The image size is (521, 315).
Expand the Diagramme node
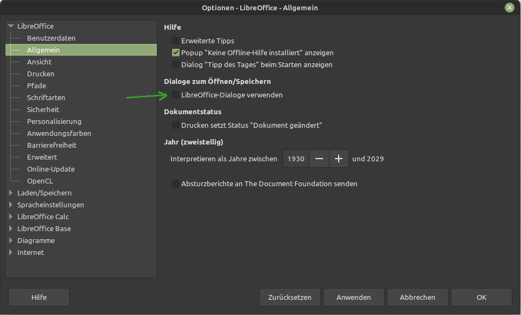pos(11,240)
